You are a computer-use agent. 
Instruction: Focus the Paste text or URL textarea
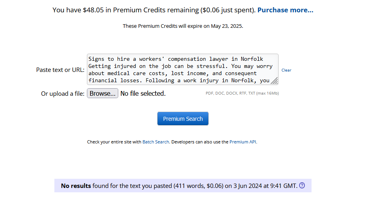coord(183,69)
